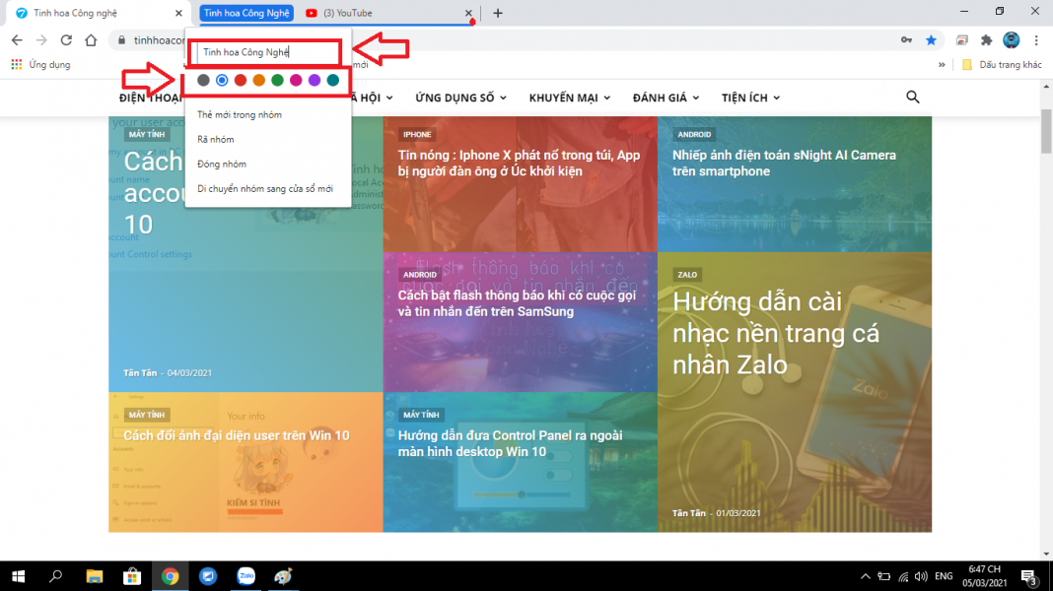Open a new tab with plus button

click(498, 13)
